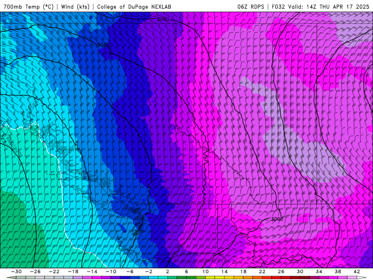Click the '26' color scale value

click(281, 272)
